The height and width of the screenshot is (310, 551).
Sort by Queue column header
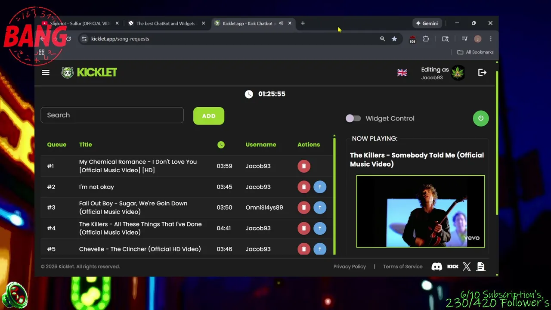pos(57,145)
